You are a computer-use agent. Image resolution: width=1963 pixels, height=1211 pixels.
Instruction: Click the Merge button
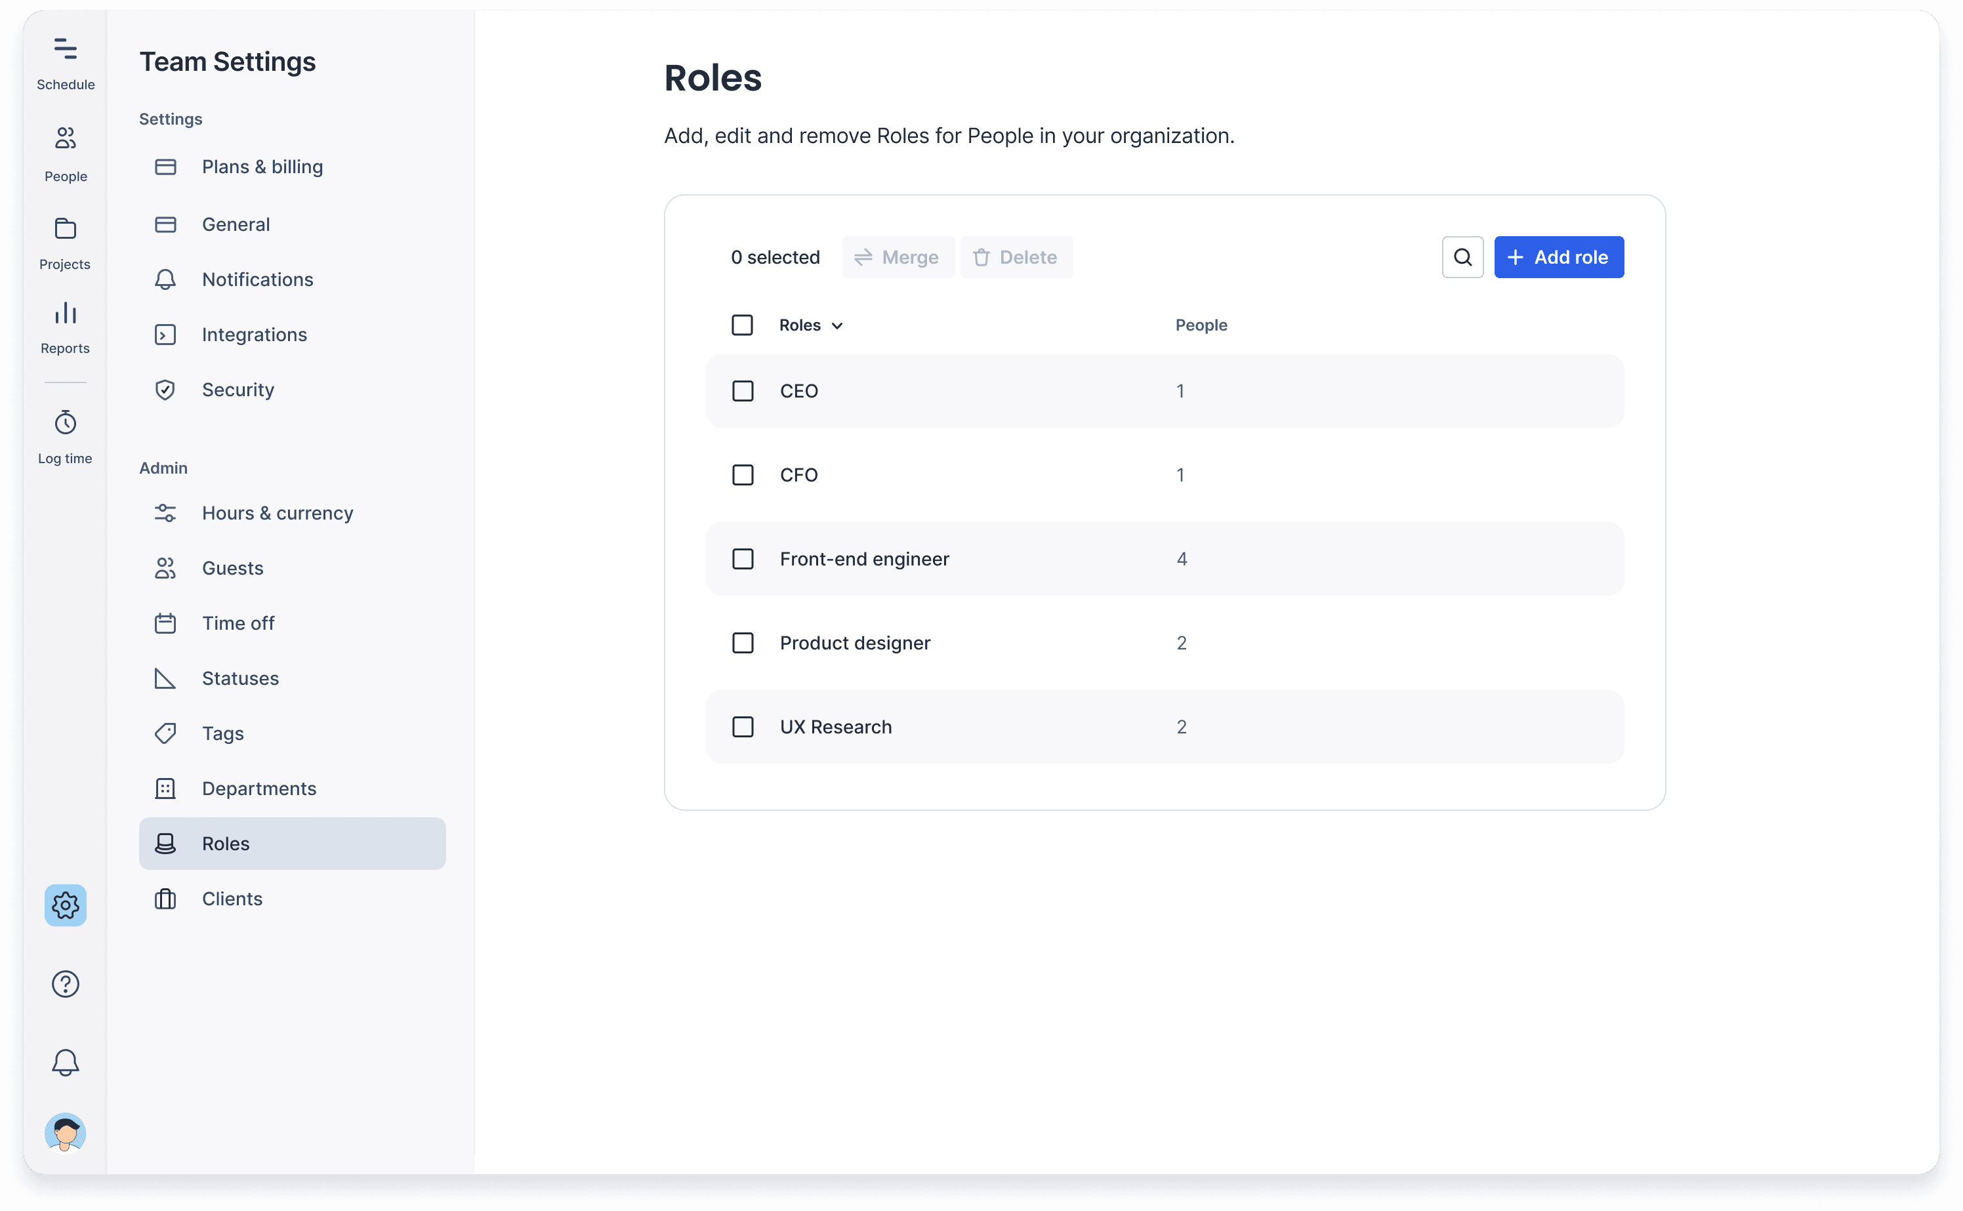(898, 257)
